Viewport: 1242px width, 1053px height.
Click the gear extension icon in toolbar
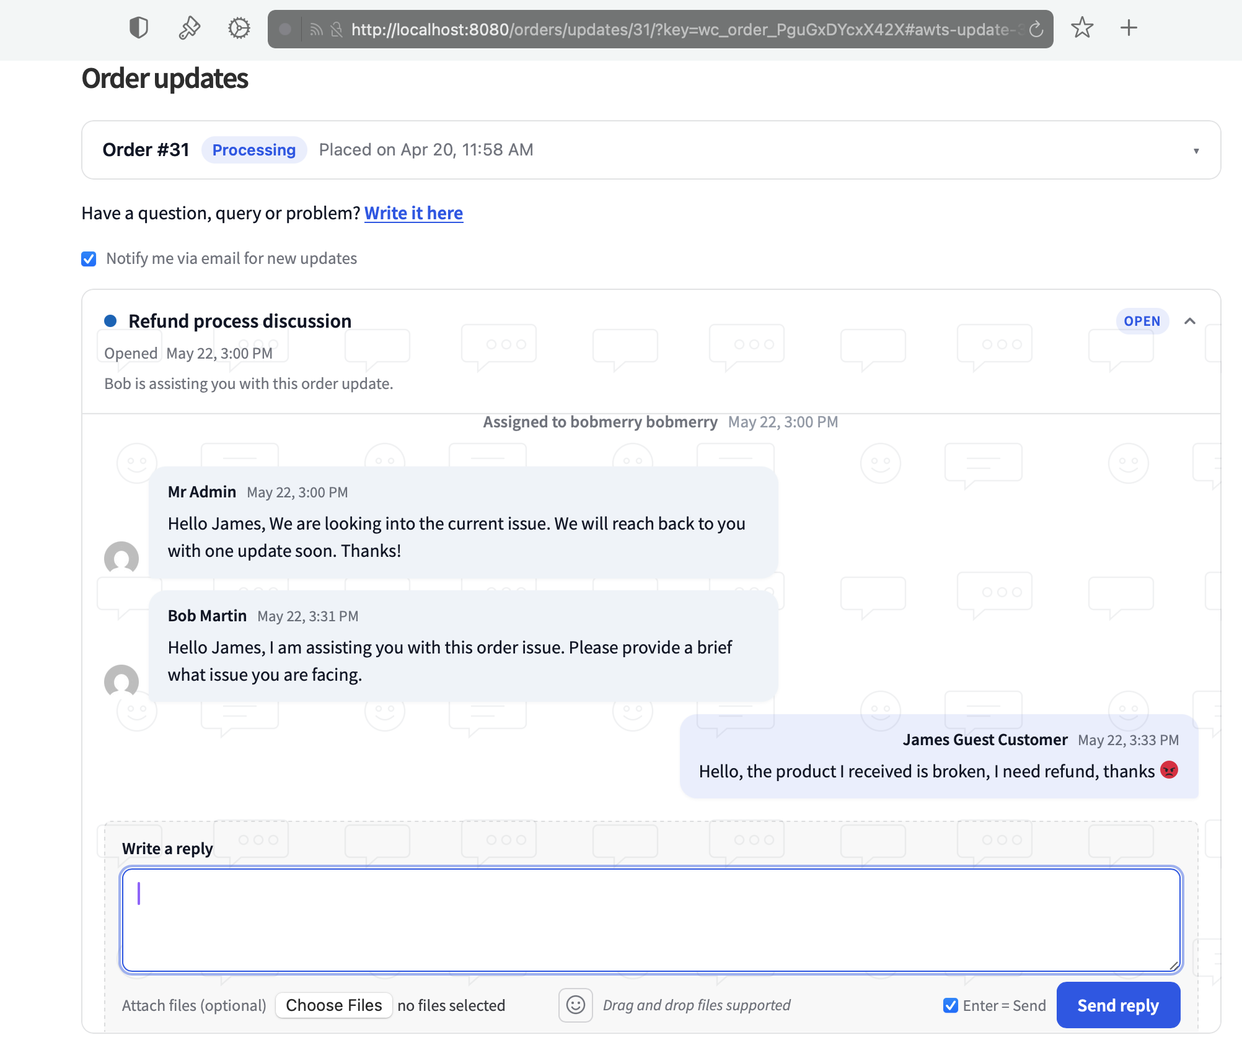(x=239, y=28)
